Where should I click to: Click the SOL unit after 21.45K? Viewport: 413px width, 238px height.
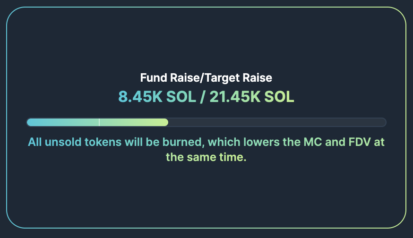(279, 97)
